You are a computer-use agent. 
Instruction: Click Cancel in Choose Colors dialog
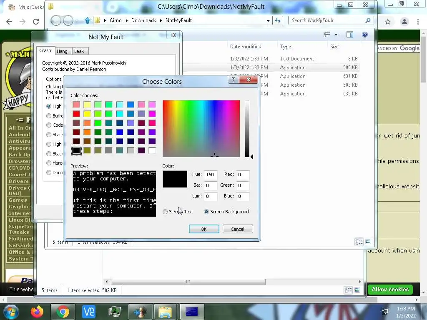click(x=237, y=229)
